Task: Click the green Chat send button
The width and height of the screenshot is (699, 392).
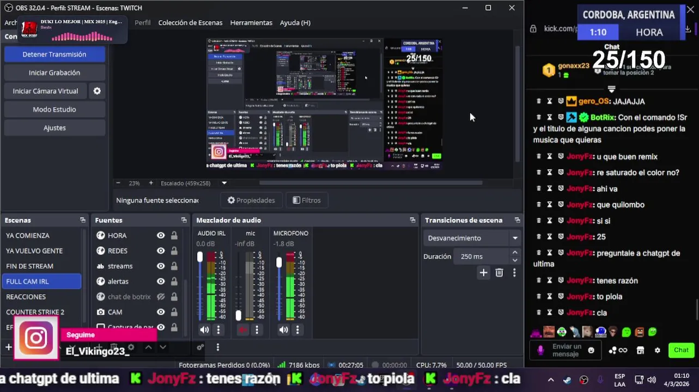Action: 681,350
